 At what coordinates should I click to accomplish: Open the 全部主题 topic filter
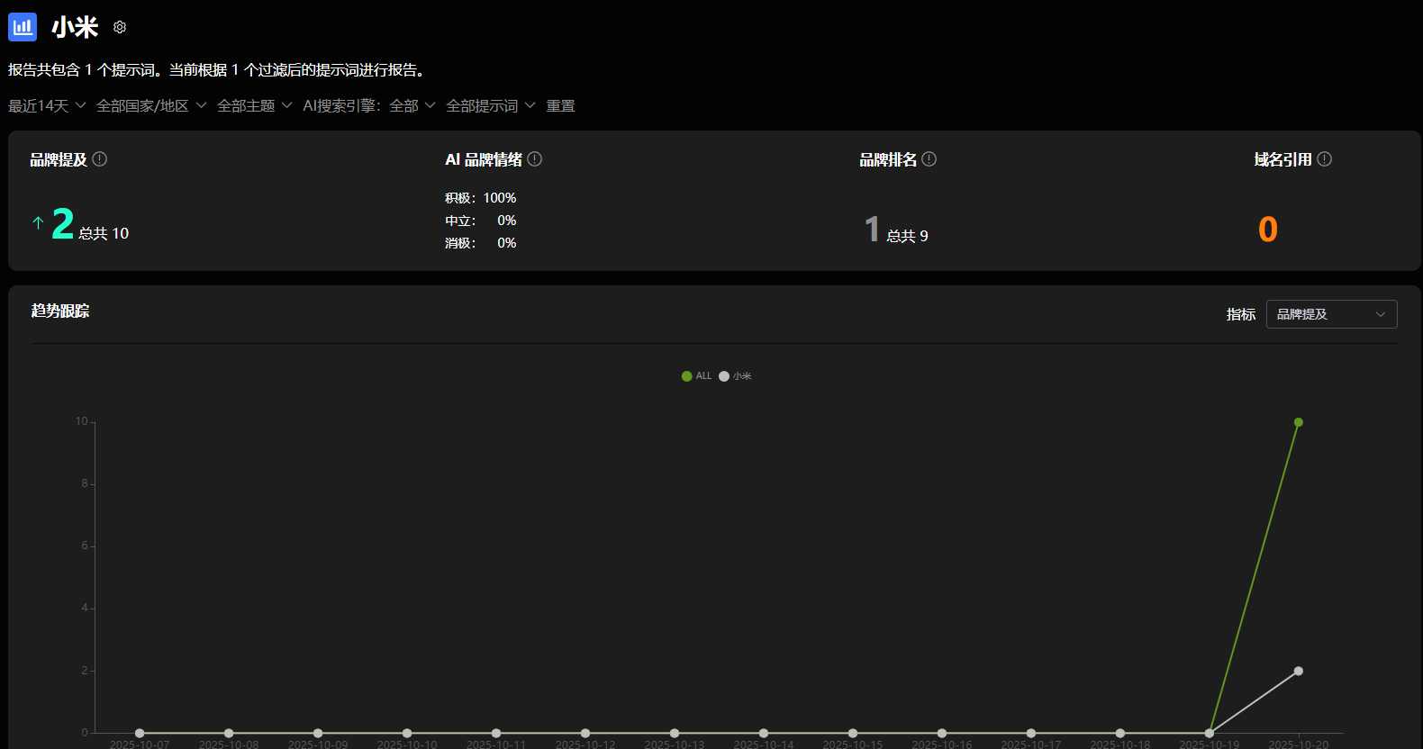[254, 106]
